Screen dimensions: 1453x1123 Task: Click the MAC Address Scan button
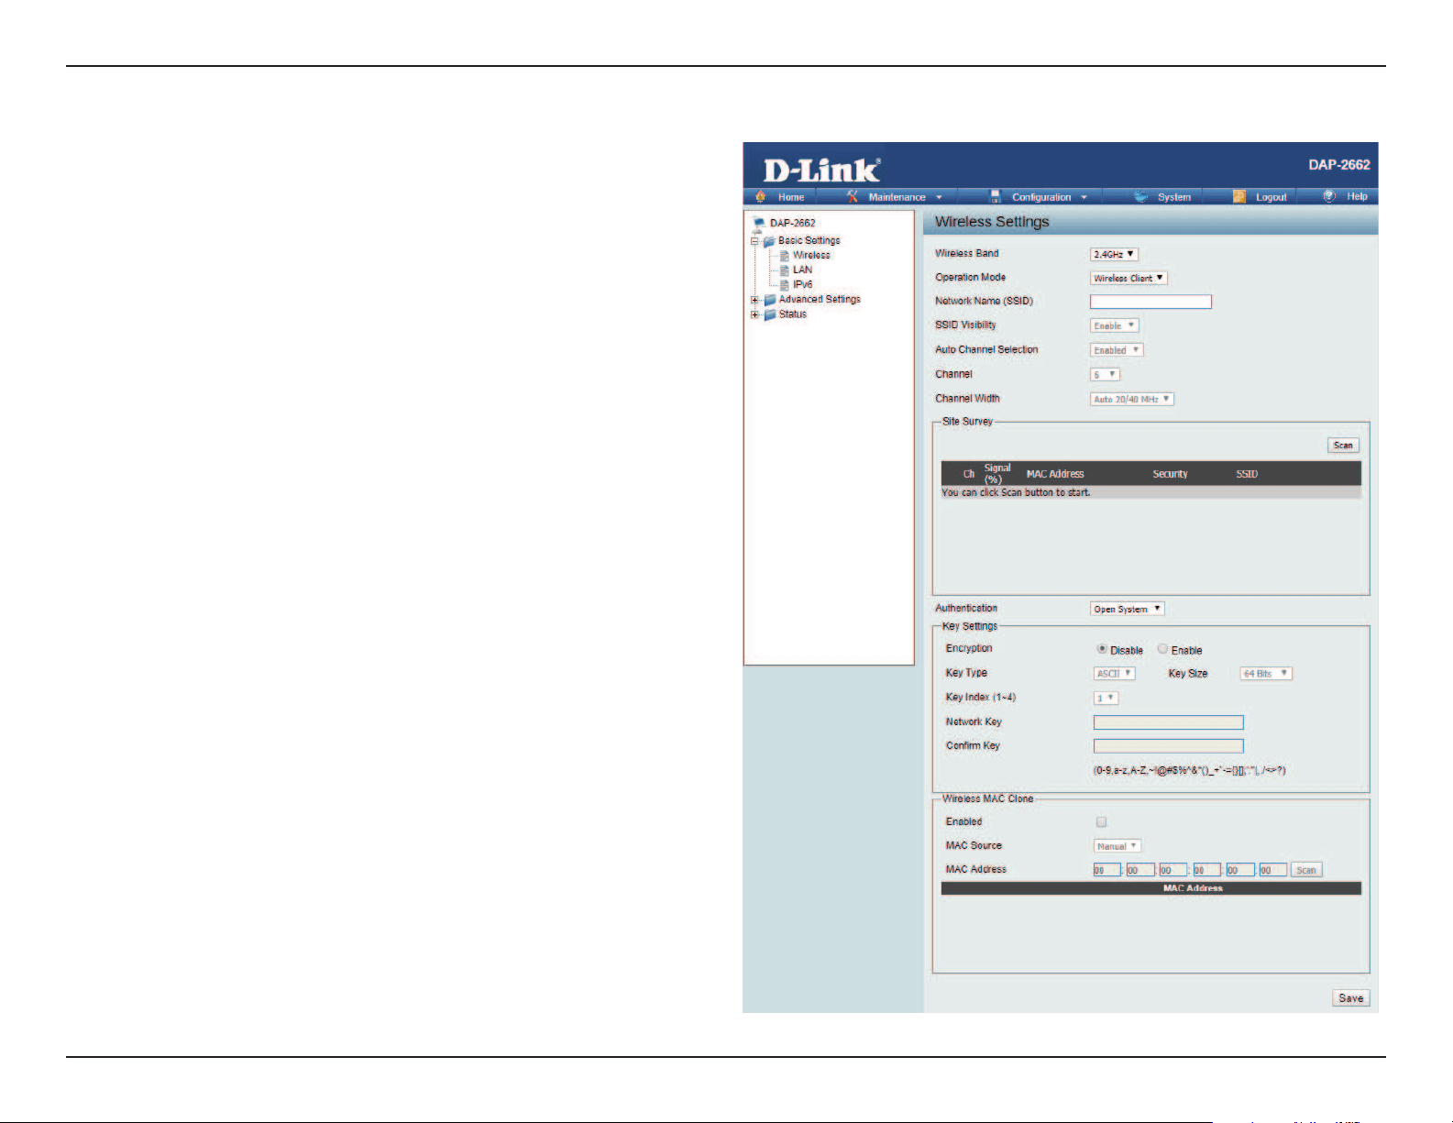[1306, 870]
